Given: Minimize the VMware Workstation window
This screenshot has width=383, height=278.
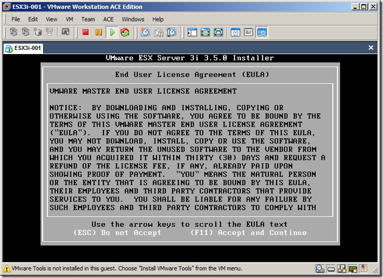Looking at the screenshot, I should pyautogui.click(x=355, y=7).
